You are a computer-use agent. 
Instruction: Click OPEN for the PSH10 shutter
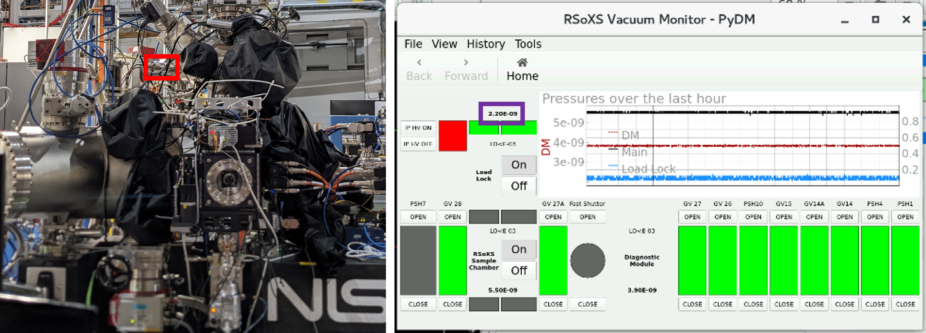(x=753, y=217)
